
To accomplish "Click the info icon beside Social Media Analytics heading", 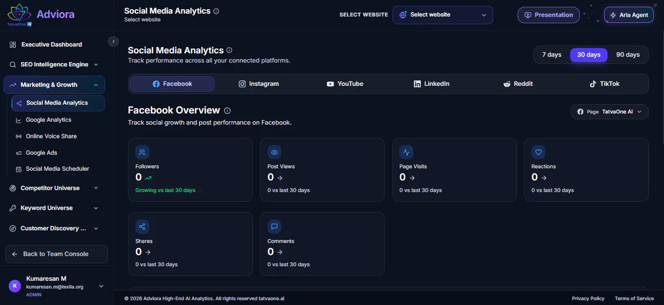I will click(x=230, y=50).
